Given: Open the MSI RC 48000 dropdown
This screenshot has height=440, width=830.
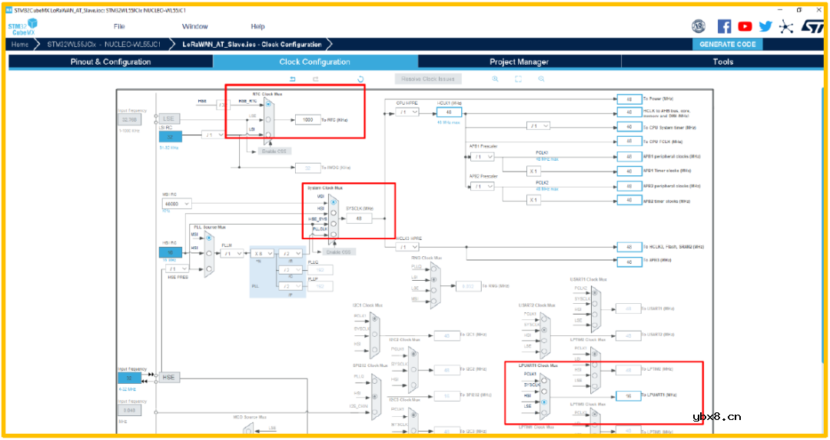Looking at the screenshot, I should pyautogui.click(x=176, y=205).
